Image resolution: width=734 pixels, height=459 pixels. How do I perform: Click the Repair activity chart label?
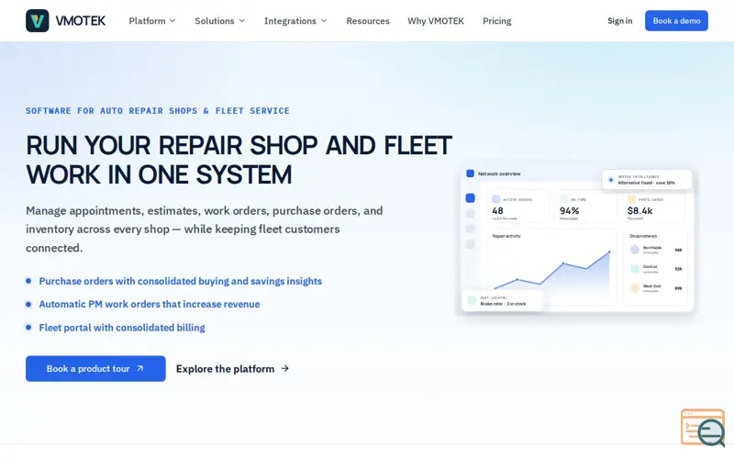506,236
